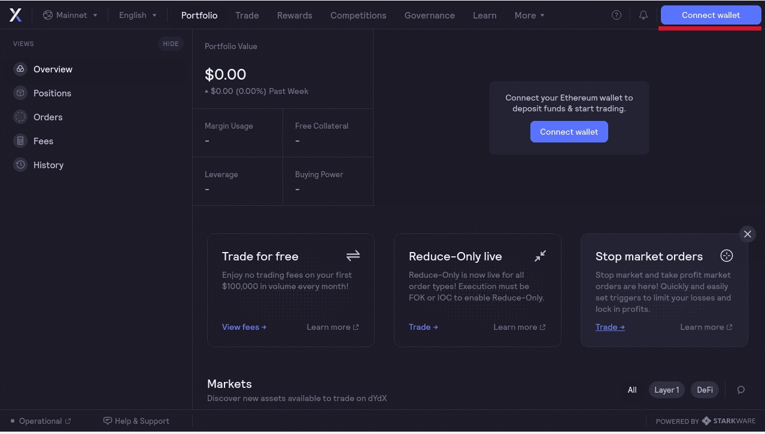Click Learn more on Stop market orders card
765x434 pixels.
(x=706, y=327)
